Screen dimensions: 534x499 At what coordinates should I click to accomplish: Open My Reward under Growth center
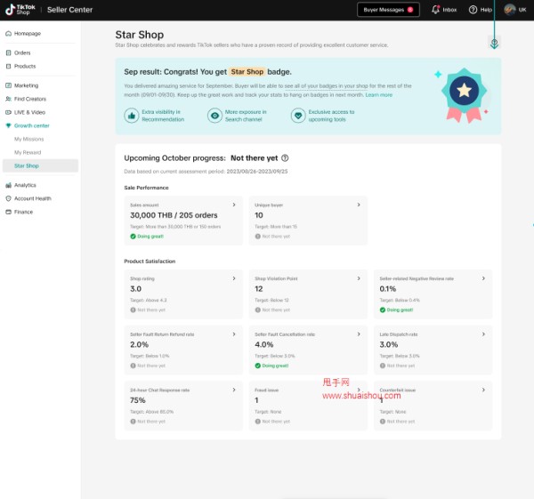click(x=28, y=152)
